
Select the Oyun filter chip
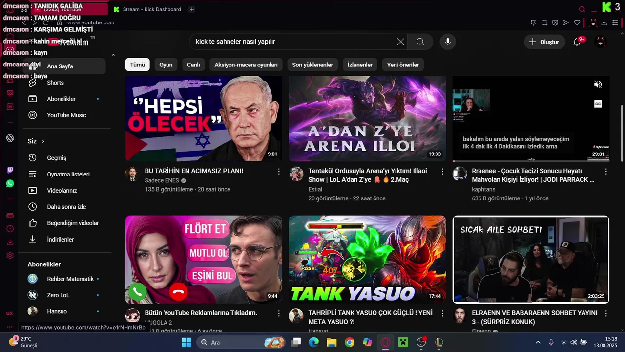click(166, 65)
